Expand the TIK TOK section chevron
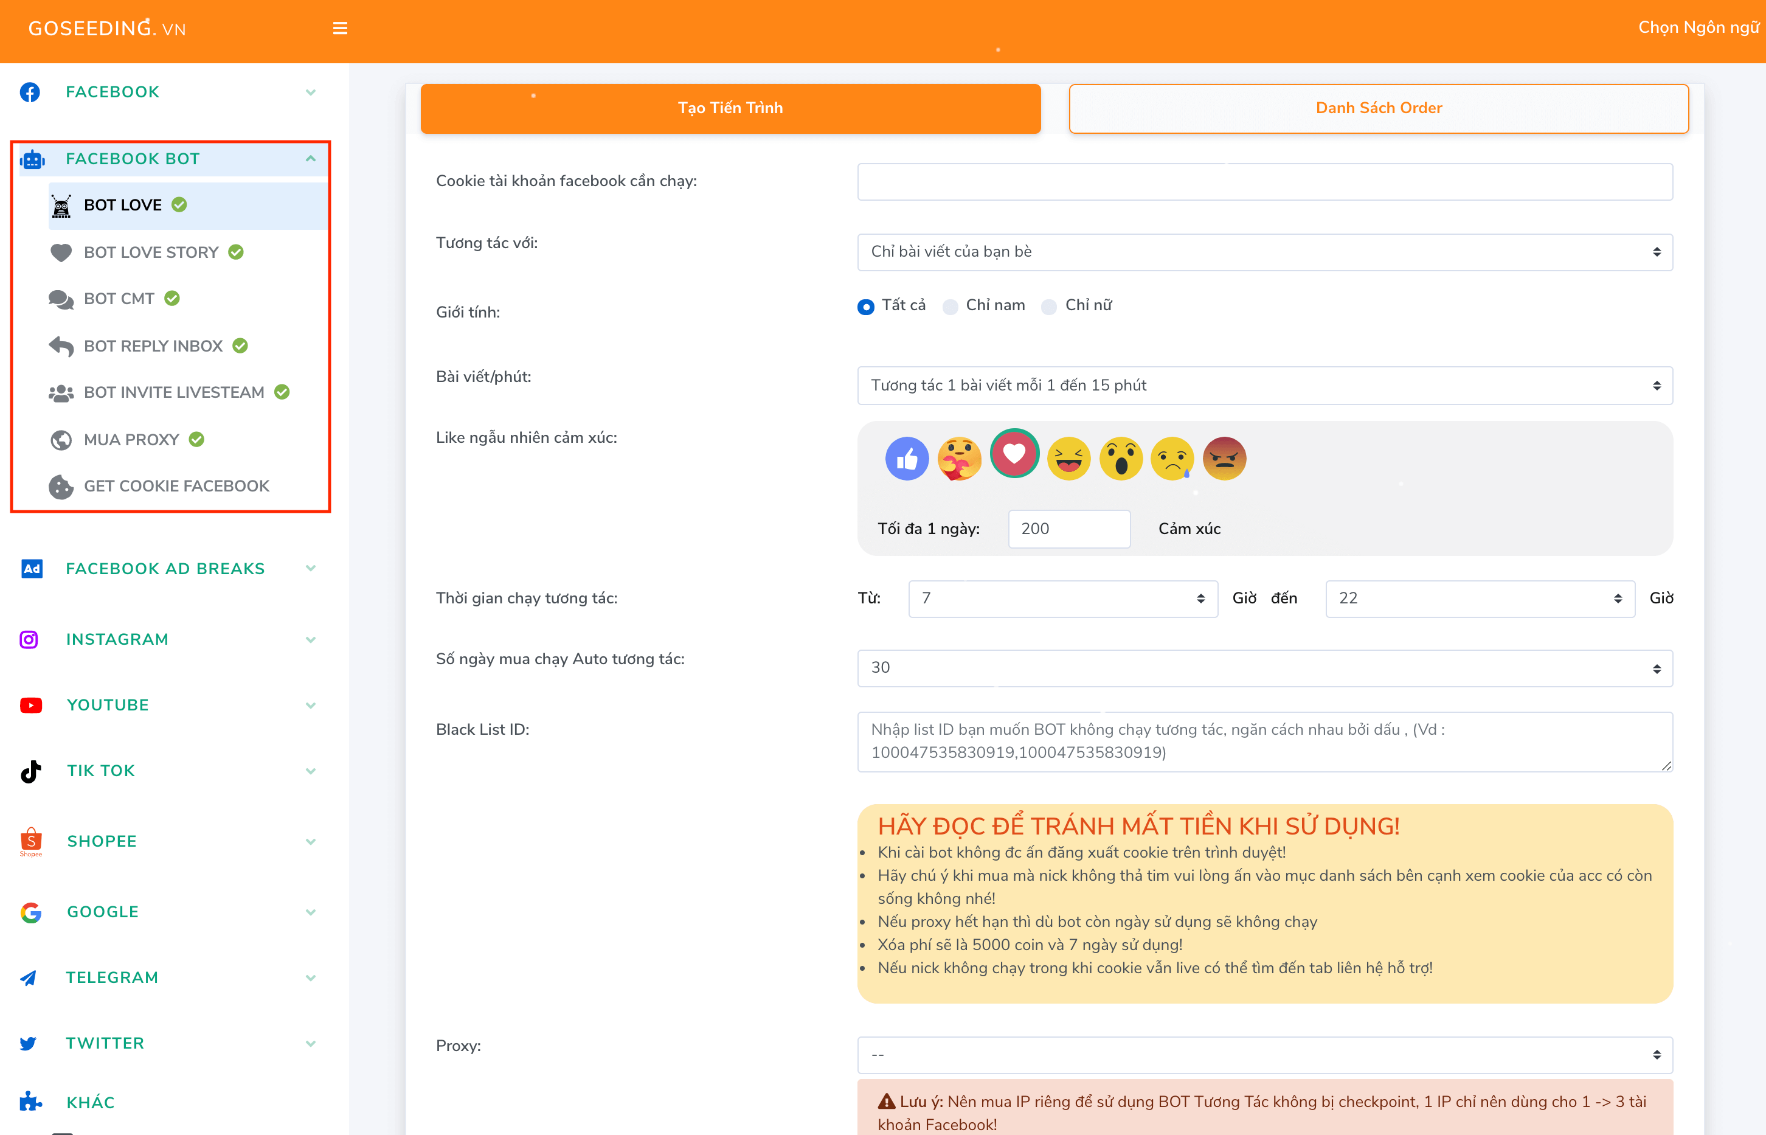This screenshot has height=1135, width=1766. 311,771
